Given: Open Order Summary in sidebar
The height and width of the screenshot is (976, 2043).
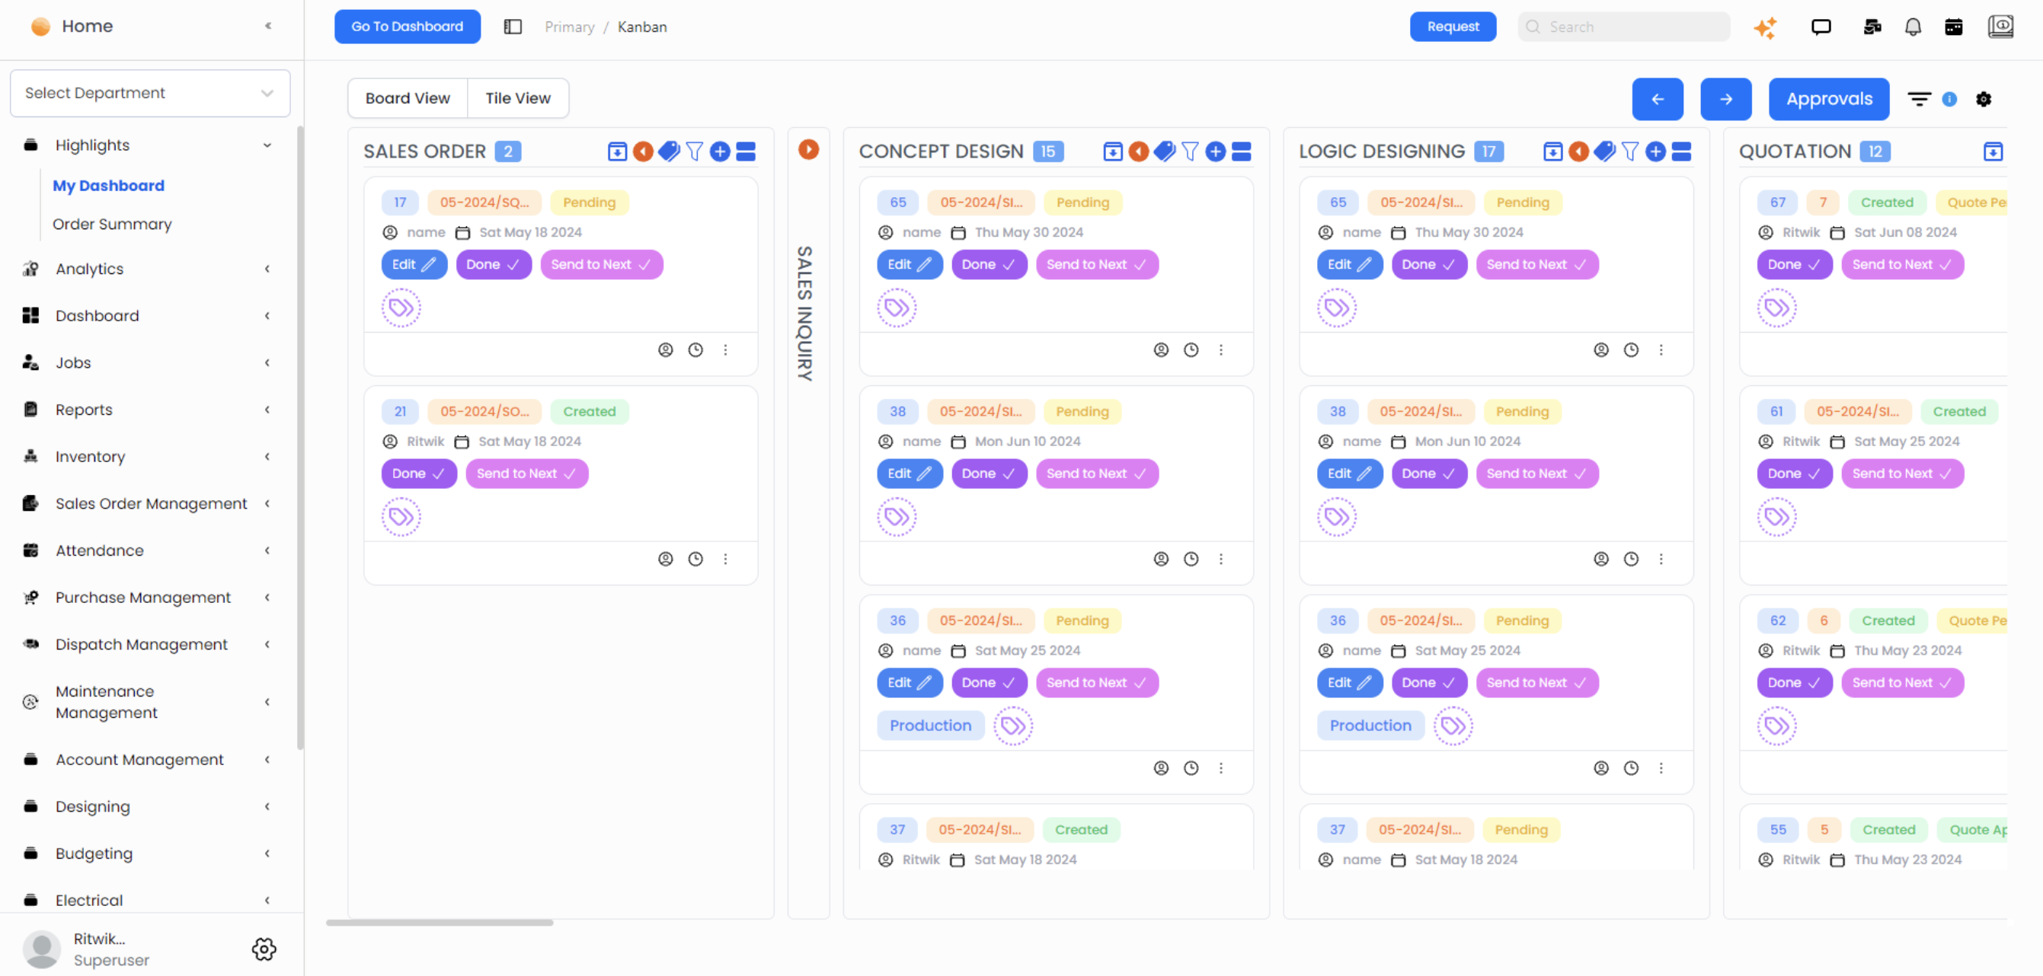Looking at the screenshot, I should click(x=112, y=225).
